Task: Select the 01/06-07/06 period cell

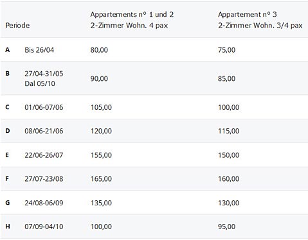Action: point(44,107)
